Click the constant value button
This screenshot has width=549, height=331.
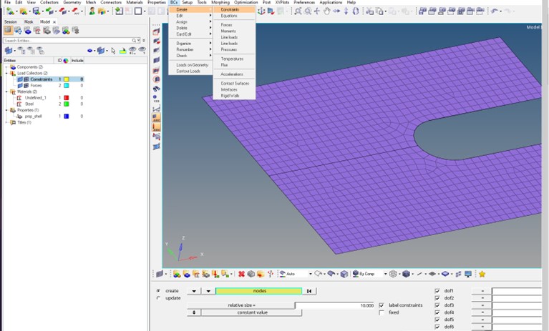pos(252,312)
